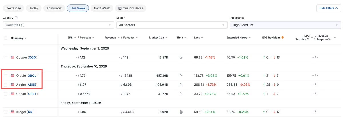Check the Oracle row checkbox

[6, 76]
